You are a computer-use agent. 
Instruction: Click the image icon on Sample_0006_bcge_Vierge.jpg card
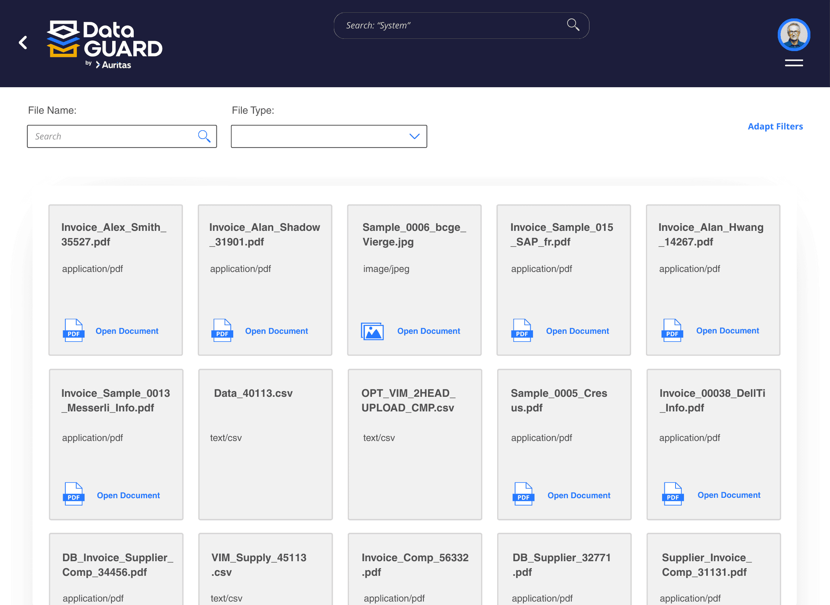click(372, 331)
